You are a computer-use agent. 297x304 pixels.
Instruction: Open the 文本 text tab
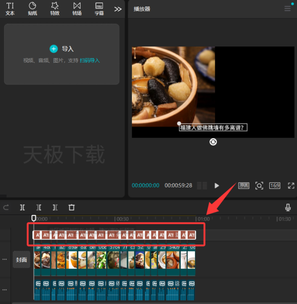point(10,9)
